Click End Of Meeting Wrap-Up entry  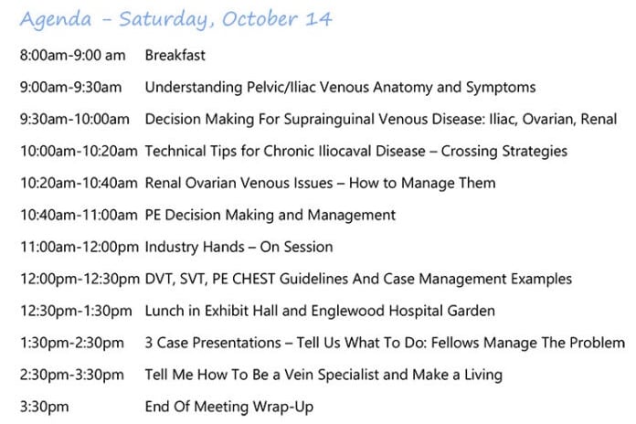click(229, 407)
